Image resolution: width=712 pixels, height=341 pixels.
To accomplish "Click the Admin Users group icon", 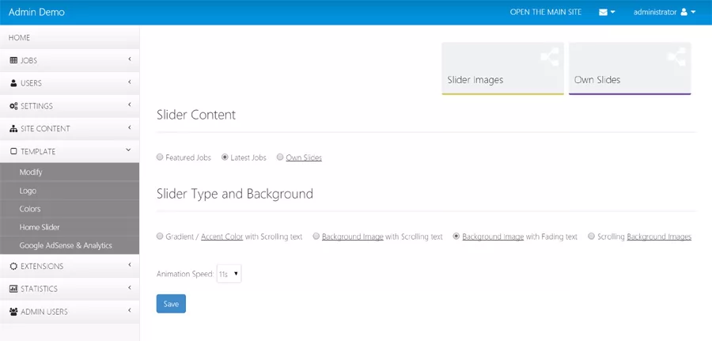I will click(13, 312).
